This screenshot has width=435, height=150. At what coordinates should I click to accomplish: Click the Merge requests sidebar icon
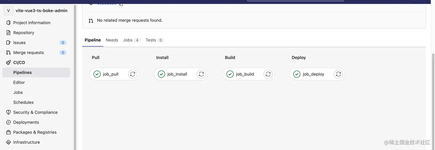point(8,53)
